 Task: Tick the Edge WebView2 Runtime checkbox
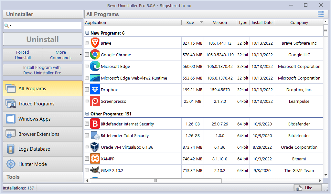coord(87,78)
